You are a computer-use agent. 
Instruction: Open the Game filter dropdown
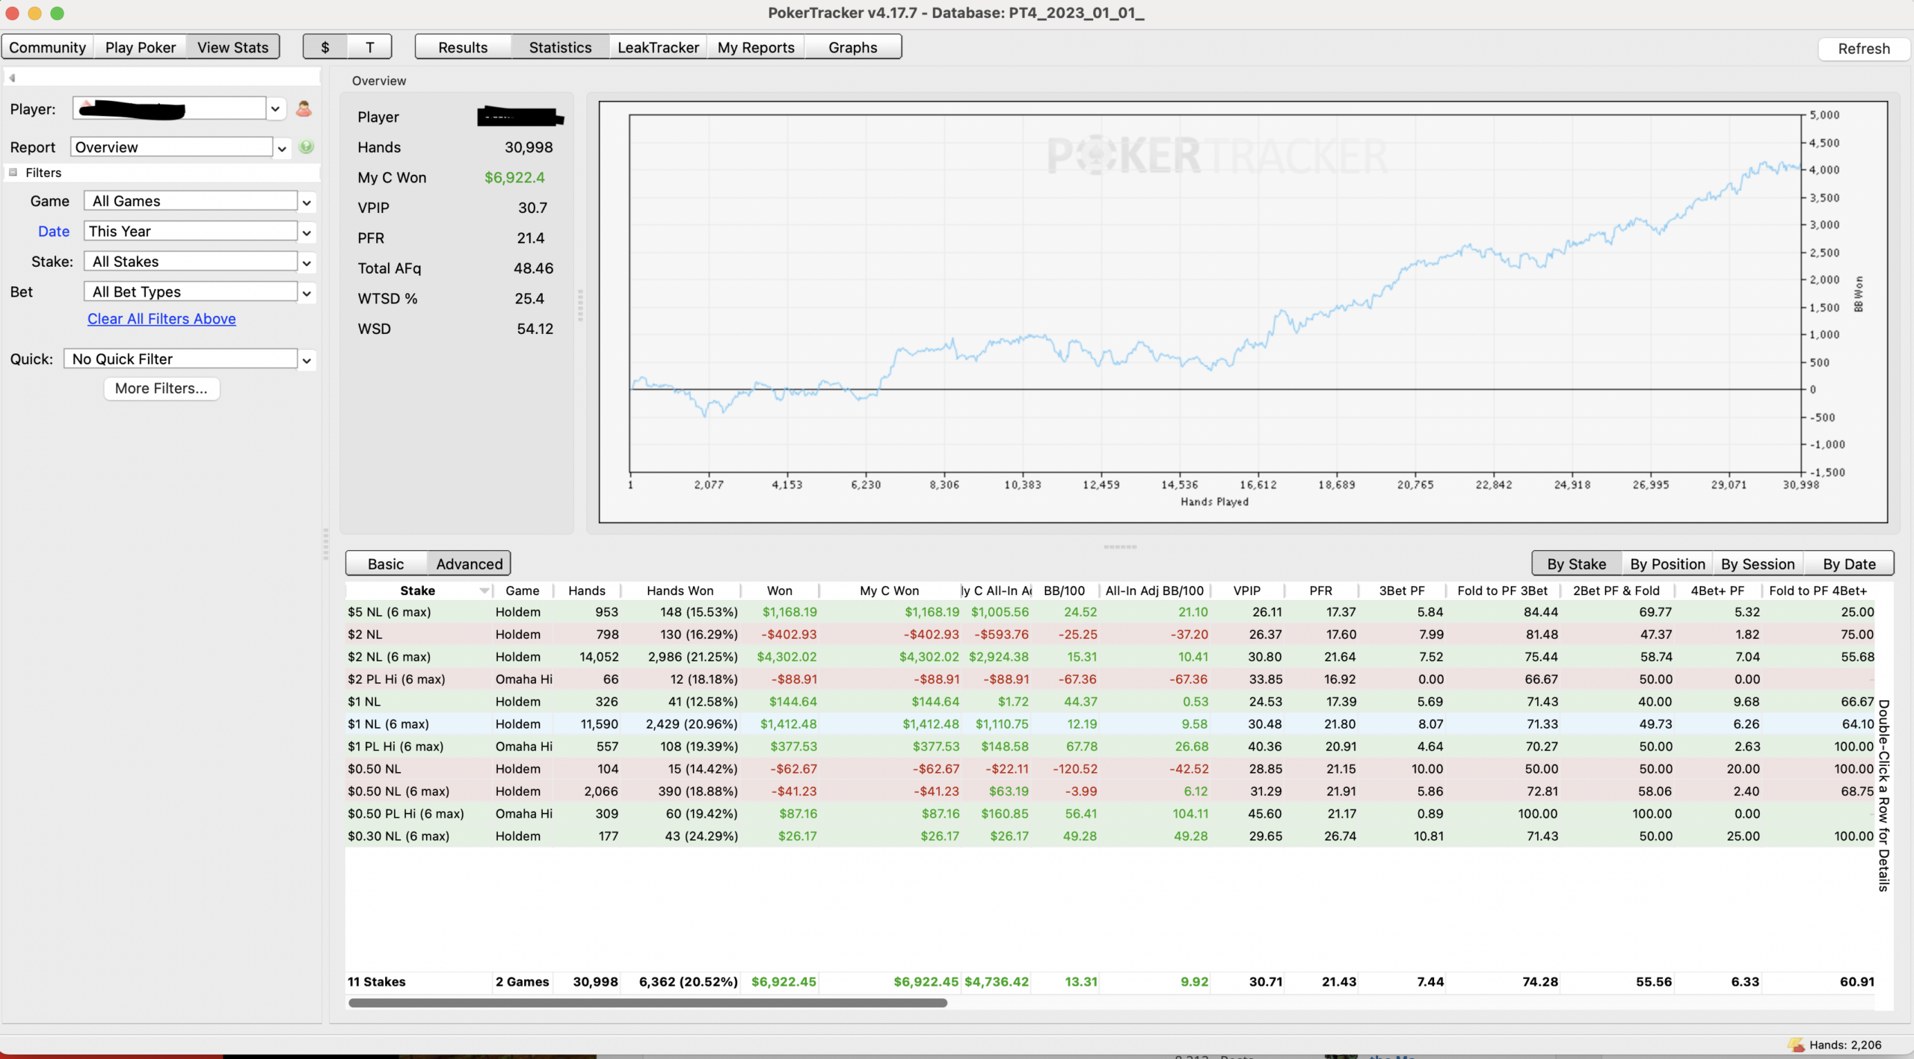click(x=307, y=202)
